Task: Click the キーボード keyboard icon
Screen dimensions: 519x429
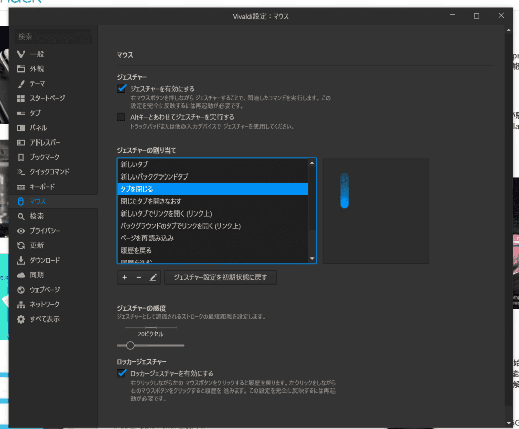Action: (x=21, y=187)
